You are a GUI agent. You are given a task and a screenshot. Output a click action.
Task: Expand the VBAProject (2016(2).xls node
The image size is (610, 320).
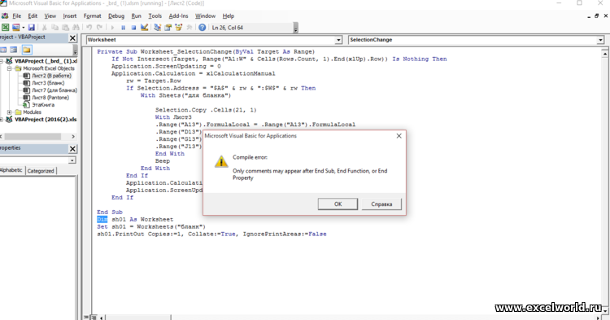(x=2, y=120)
